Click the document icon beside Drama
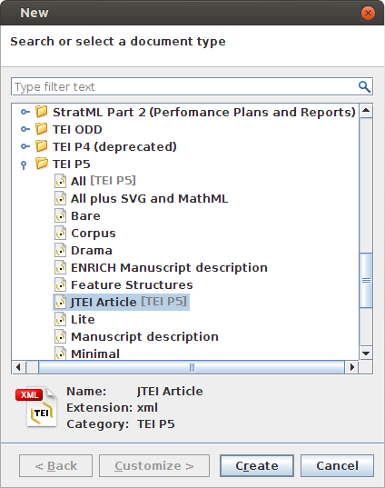 (60, 250)
